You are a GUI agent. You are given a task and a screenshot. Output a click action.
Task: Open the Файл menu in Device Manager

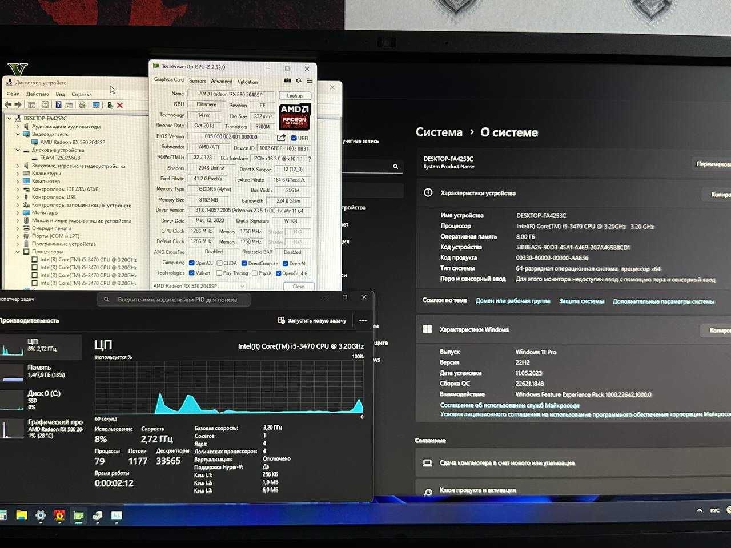click(13, 94)
